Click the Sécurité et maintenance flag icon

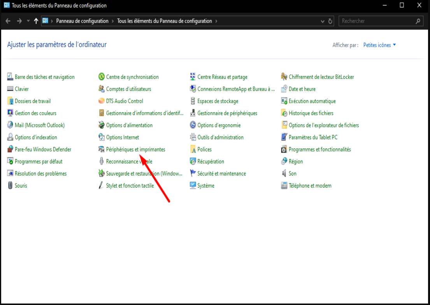tap(193, 174)
